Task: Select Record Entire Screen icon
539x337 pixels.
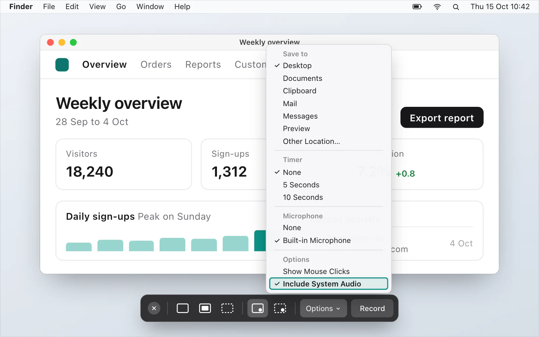Action: [x=258, y=308]
